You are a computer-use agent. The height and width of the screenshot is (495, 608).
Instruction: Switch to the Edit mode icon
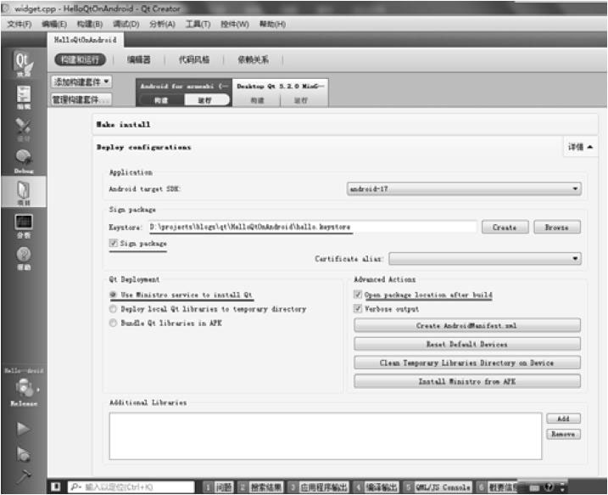click(23, 97)
